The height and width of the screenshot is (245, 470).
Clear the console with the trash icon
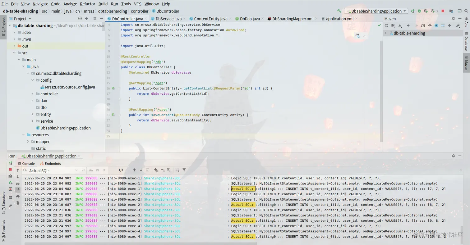tap(18, 203)
